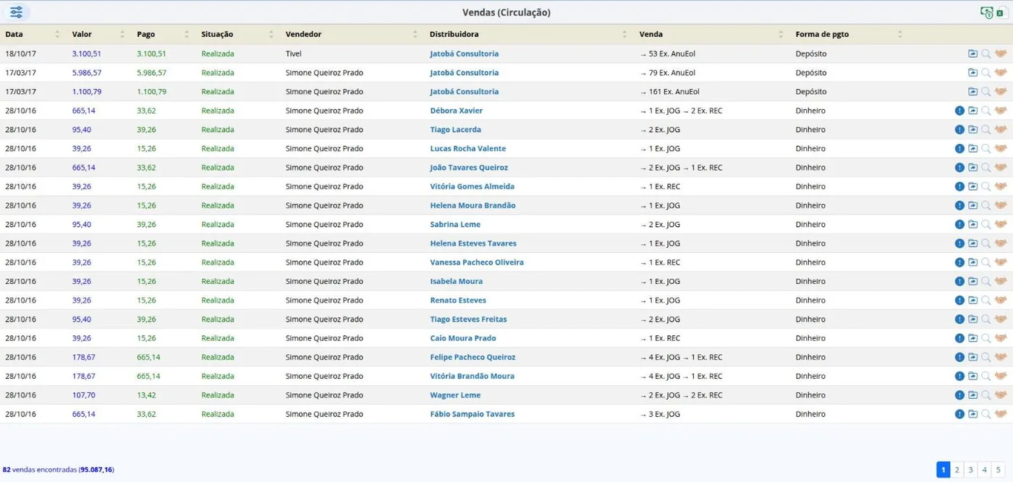Jump to page 5 of results
Viewport: 1013px width, 482px height.
[999, 470]
